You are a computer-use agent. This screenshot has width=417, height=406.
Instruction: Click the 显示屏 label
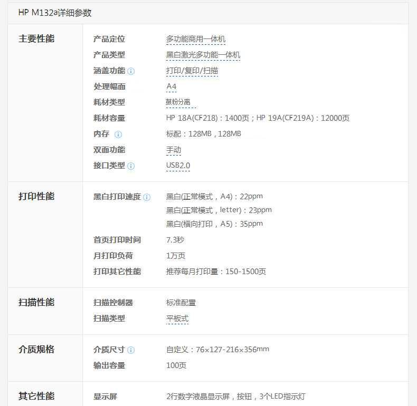[105, 397]
